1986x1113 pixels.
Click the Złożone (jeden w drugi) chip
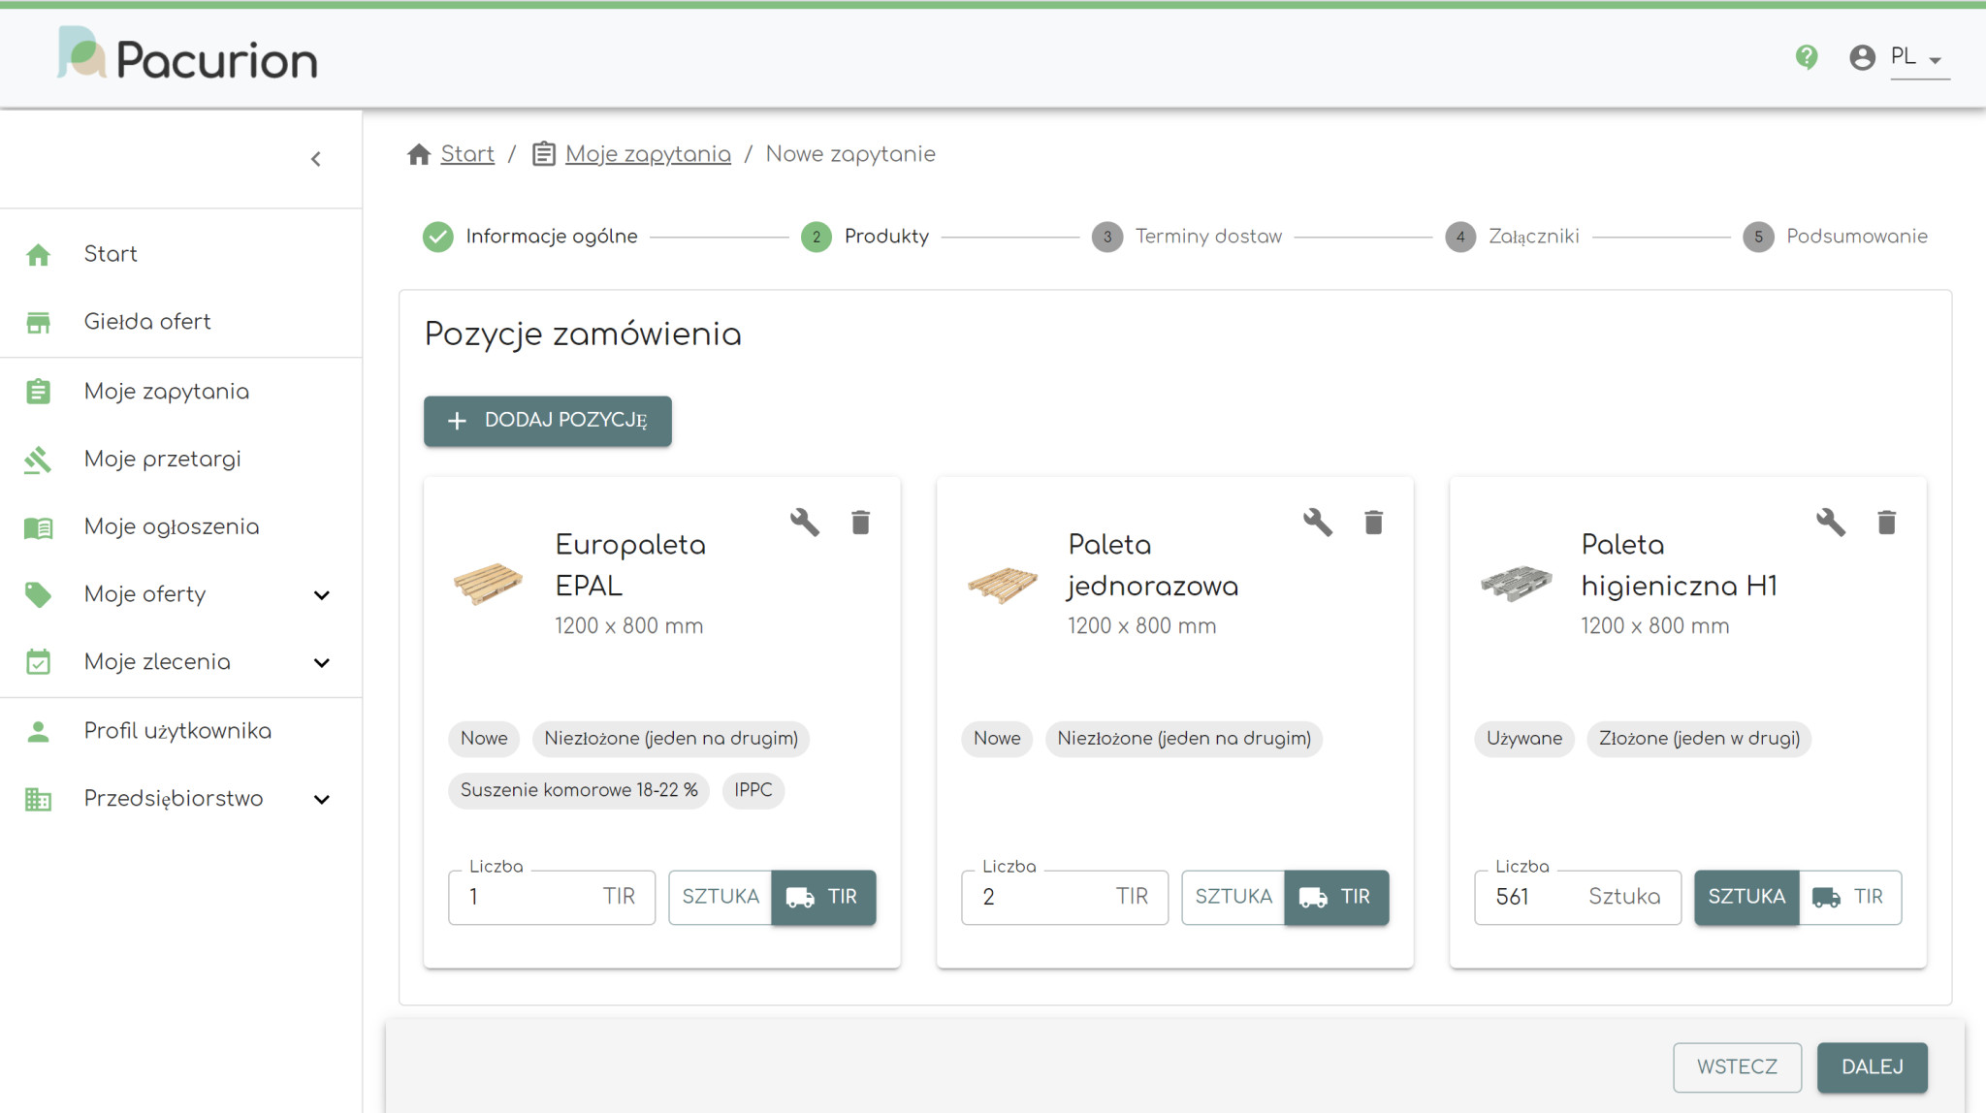point(1699,739)
